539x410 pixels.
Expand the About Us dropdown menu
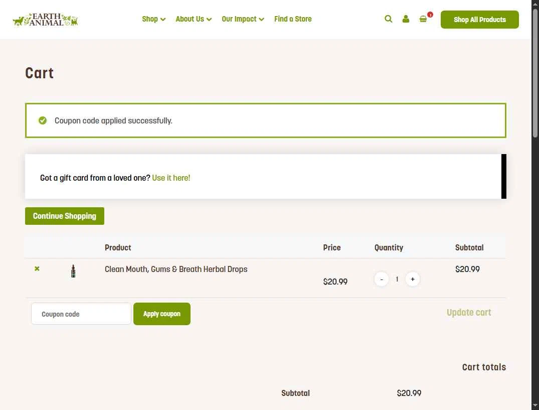(194, 19)
